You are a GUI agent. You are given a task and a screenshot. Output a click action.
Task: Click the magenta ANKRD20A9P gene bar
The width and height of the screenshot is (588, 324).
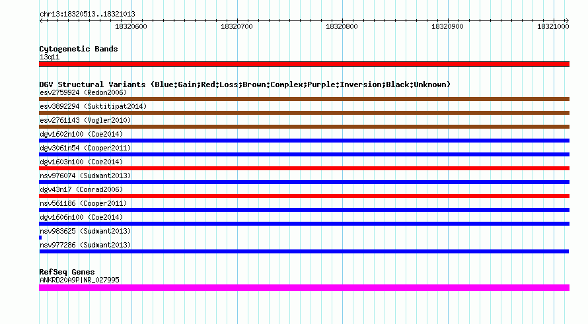304,288
